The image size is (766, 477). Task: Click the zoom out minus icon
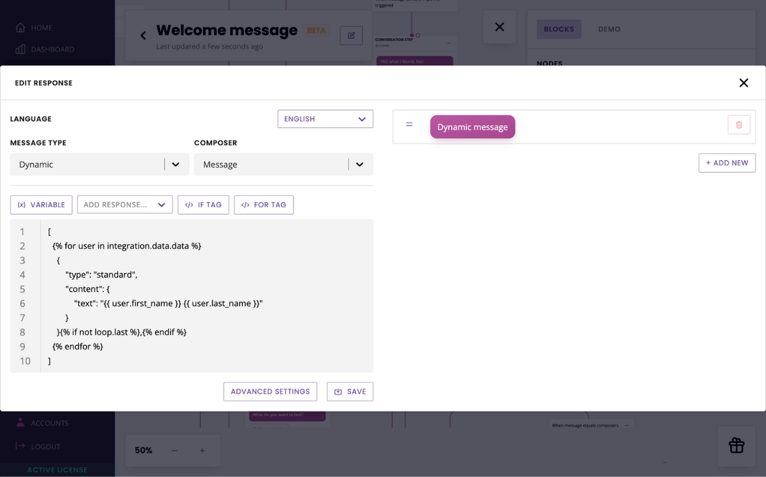click(x=175, y=450)
